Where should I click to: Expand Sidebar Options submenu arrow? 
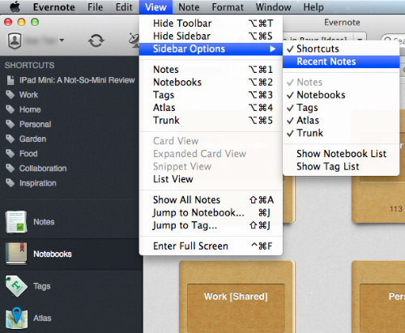tap(272, 49)
